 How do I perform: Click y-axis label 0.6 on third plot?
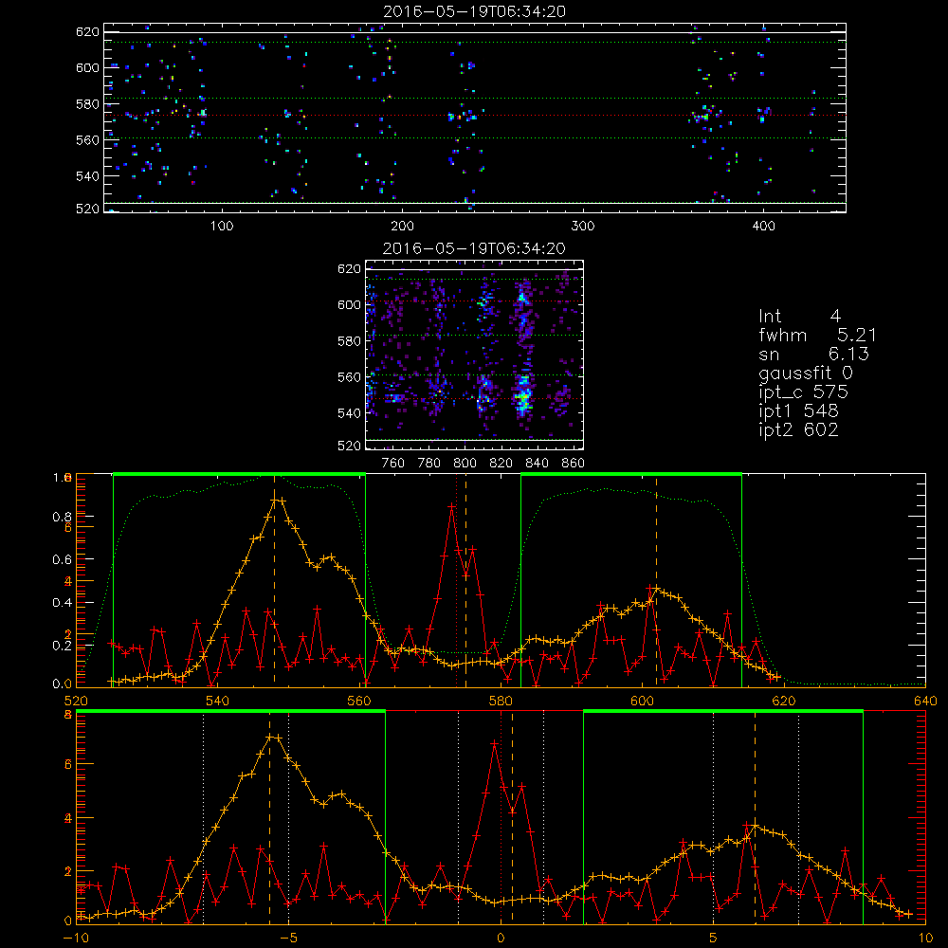(62, 560)
